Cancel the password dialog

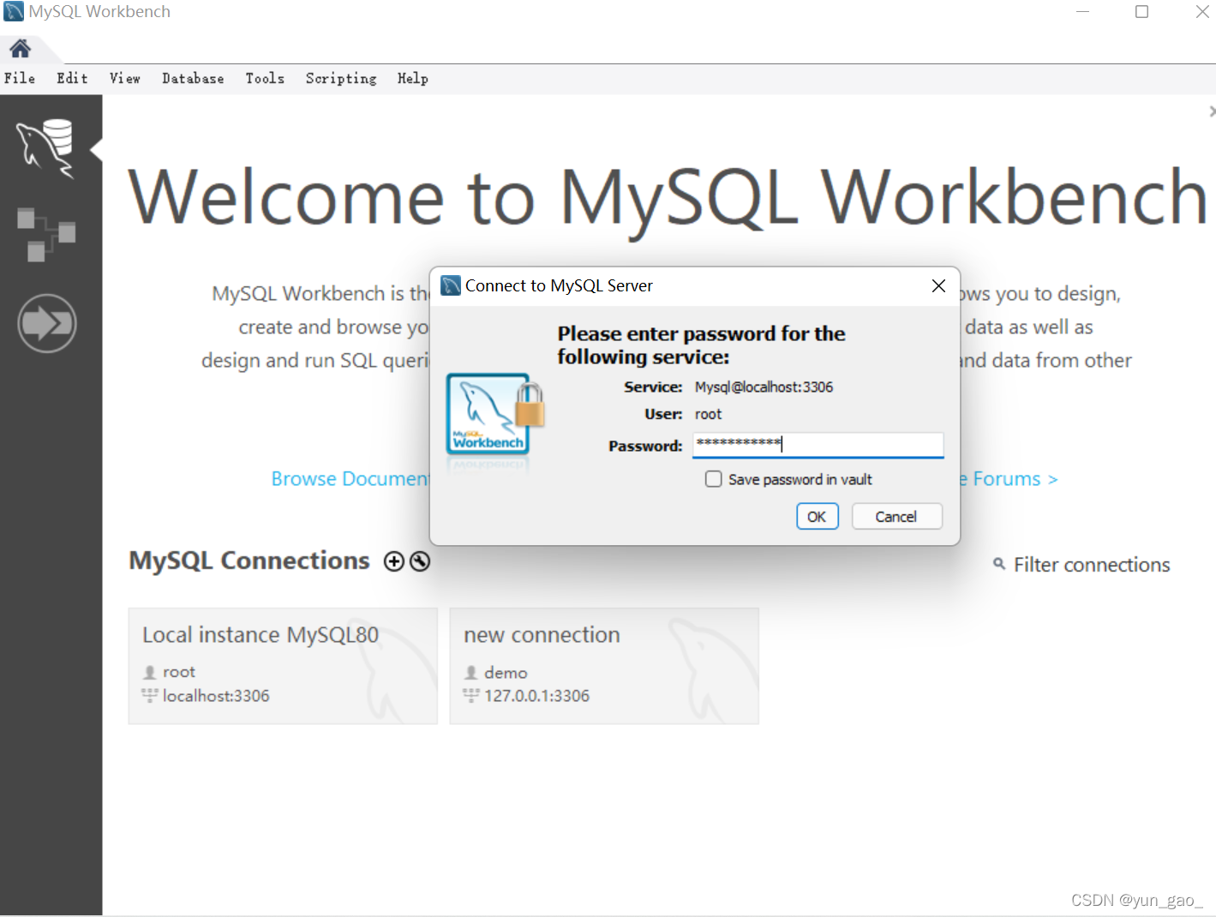[896, 517]
